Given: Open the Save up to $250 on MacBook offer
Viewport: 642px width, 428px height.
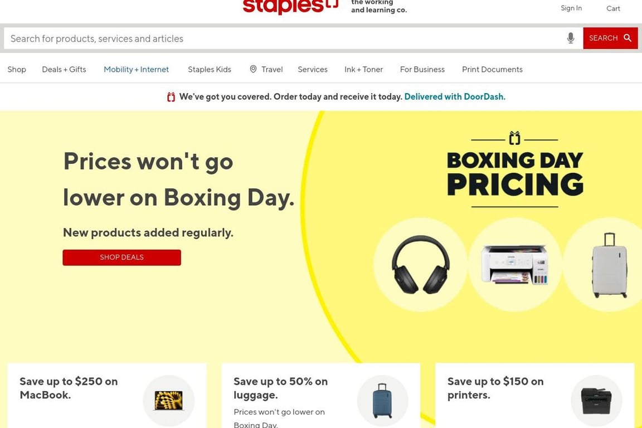Looking at the screenshot, I should click(x=68, y=388).
